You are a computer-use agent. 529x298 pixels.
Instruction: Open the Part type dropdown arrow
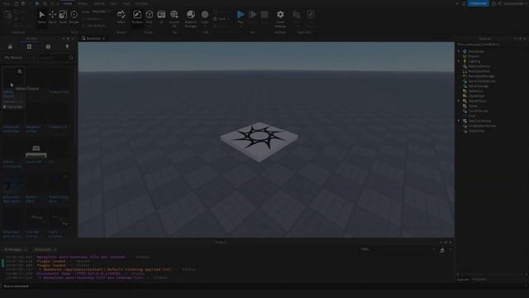click(x=149, y=26)
